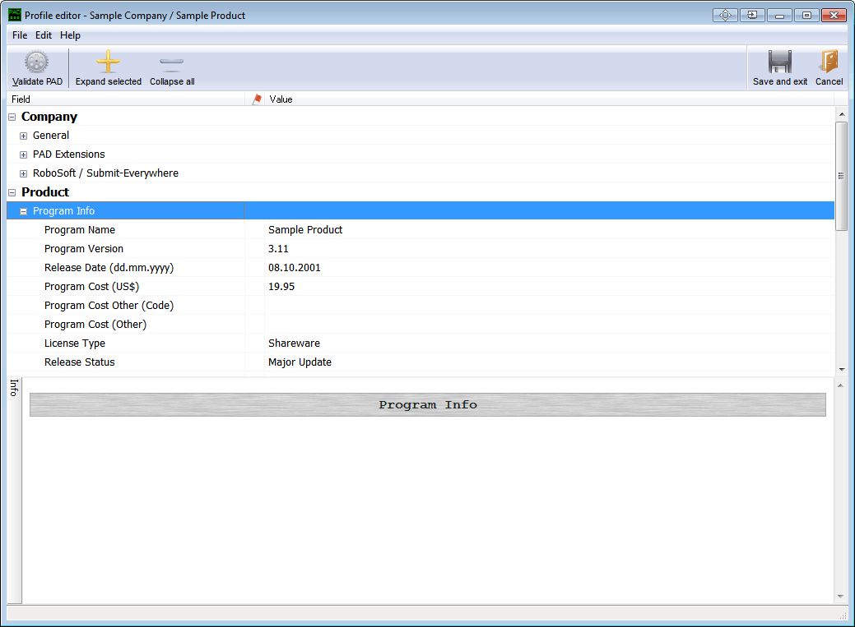Open the Edit menu
Image resolution: width=855 pixels, height=627 pixels.
pyautogui.click(x=43, y=35)
